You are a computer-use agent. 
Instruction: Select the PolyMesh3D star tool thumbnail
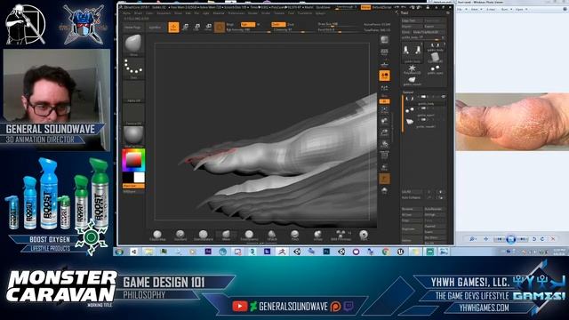pyautogui.click(x=413, y=68)
